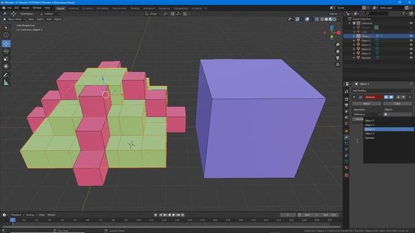
Task: Click the outliner search field
Action: click(376, 14)
